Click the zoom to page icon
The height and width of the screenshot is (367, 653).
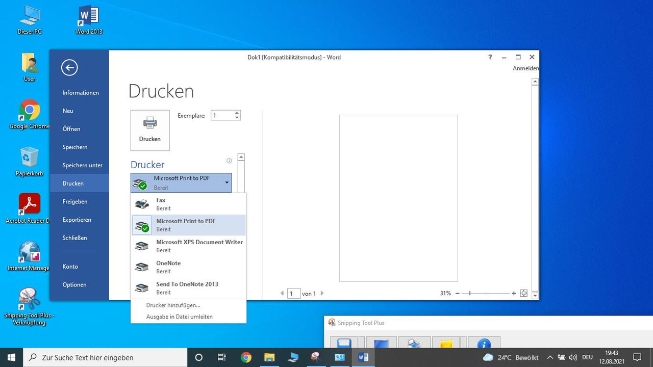523,294
